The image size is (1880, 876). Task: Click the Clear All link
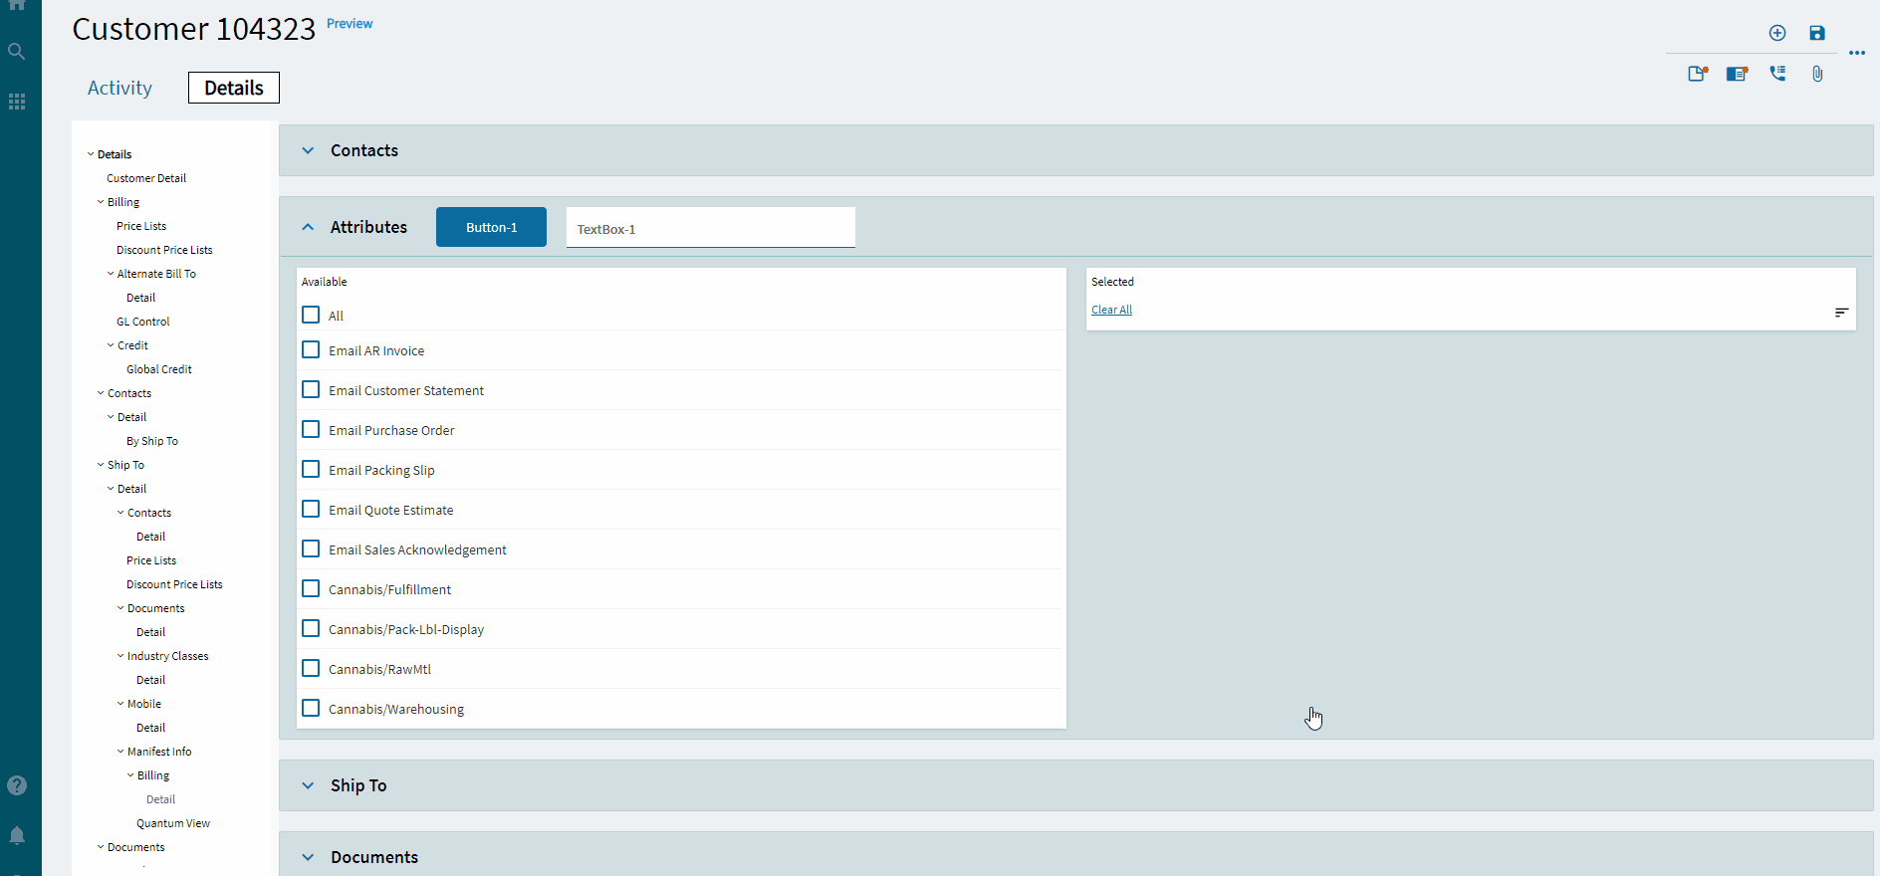1111,310
